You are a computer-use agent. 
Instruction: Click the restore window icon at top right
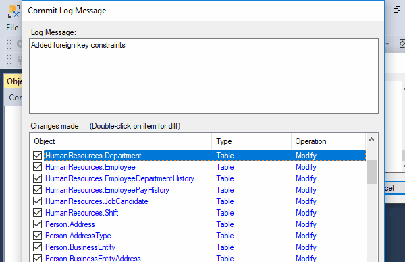coord(397,10)
